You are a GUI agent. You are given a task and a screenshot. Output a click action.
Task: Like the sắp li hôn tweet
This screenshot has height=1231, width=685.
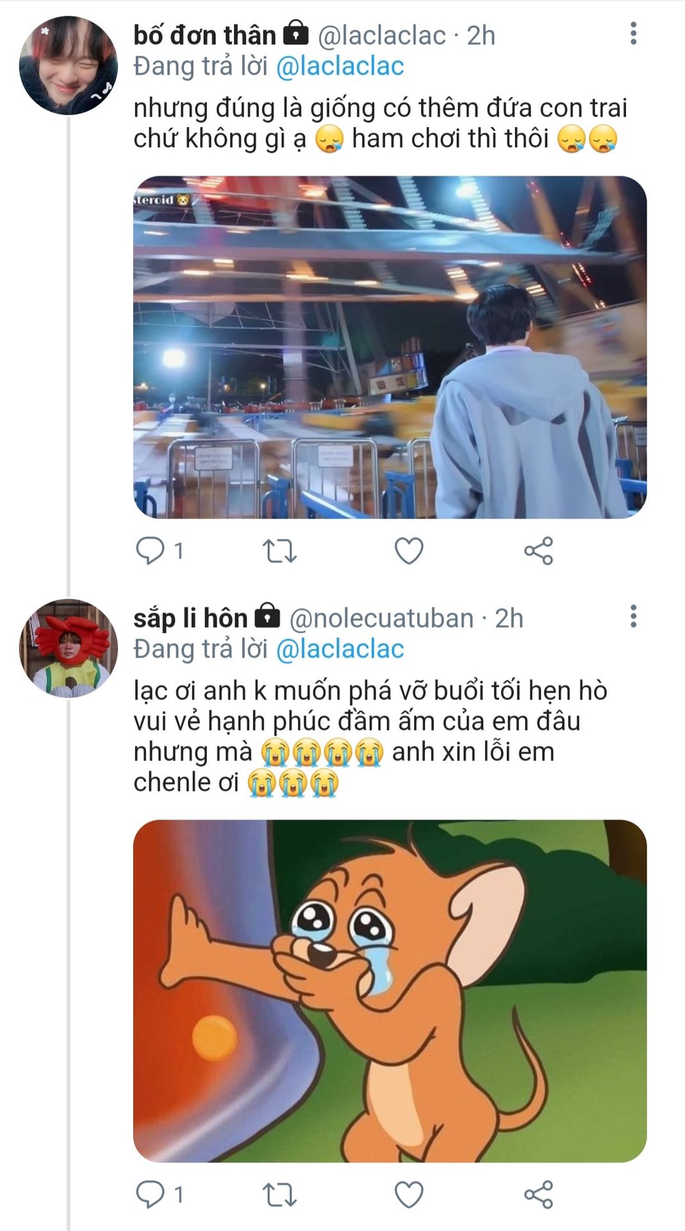[x=409, y=1194]
